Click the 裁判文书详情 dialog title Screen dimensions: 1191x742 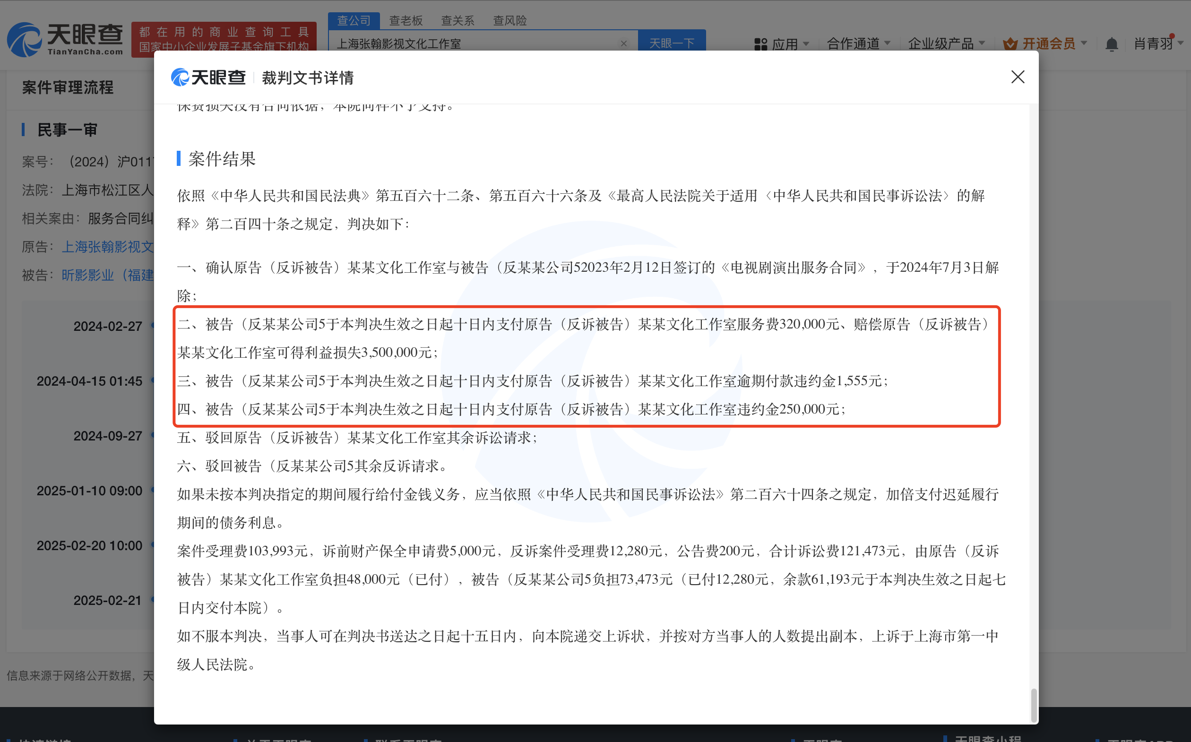(x=308, y=78)
